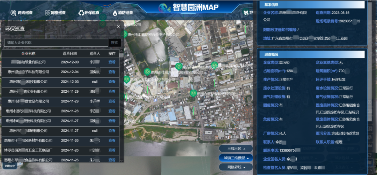This screenshot has height=175, width=377.
Task: Select map pin for 惠州市达龙五金制品有限公司
Action: pos(127,79)
